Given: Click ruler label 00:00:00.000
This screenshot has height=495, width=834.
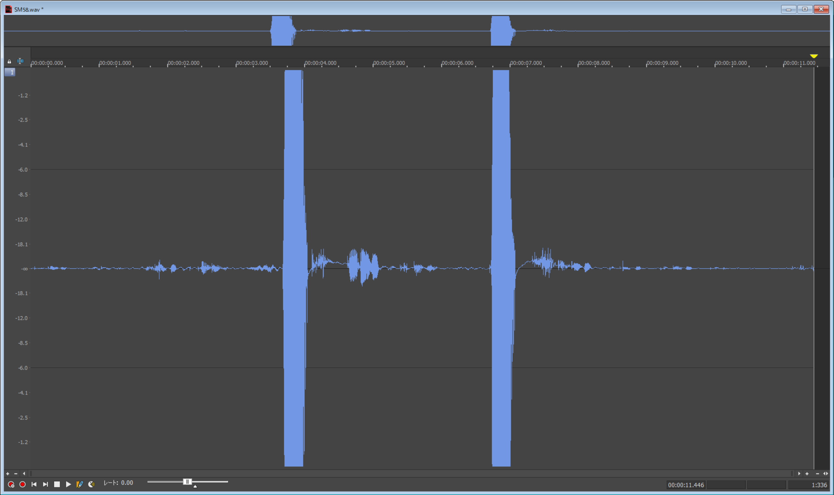Looking at the screenshot, I should click(47, 63).
